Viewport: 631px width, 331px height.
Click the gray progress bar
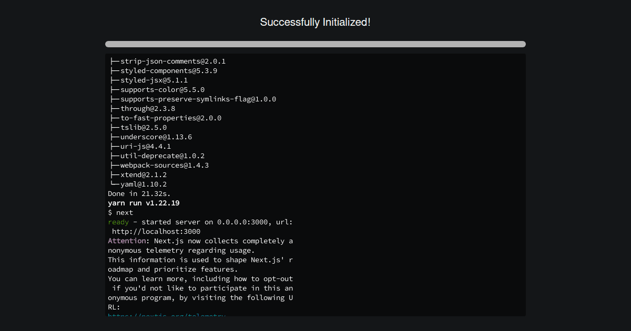[x=315, y=44]
